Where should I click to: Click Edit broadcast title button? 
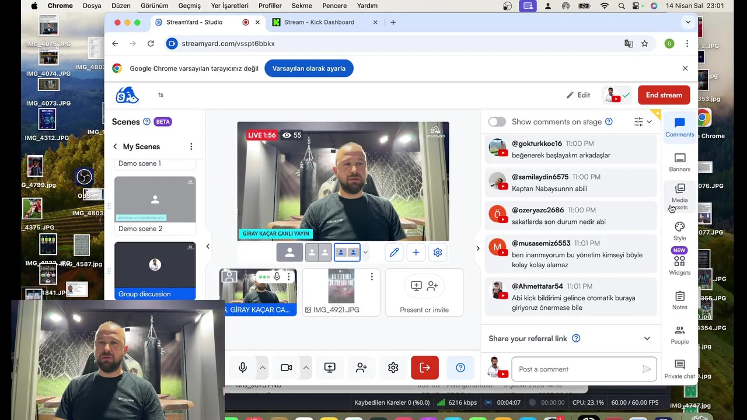[x=578, y=95]
